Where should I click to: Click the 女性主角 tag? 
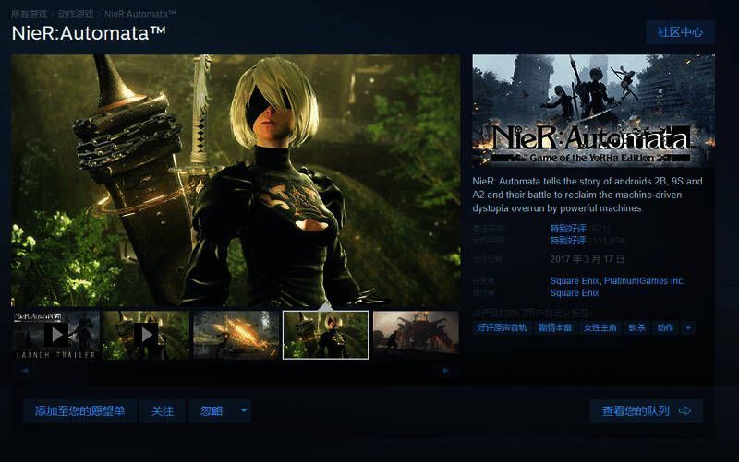click(x=600, y=327)
